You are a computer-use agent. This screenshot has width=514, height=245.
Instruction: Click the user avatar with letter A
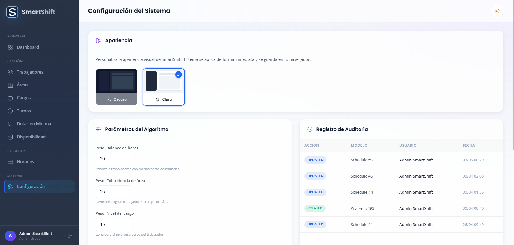click(10, 236)
